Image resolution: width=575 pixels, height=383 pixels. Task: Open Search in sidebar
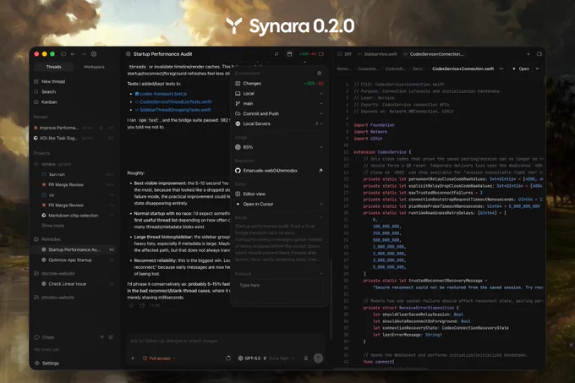45,91
